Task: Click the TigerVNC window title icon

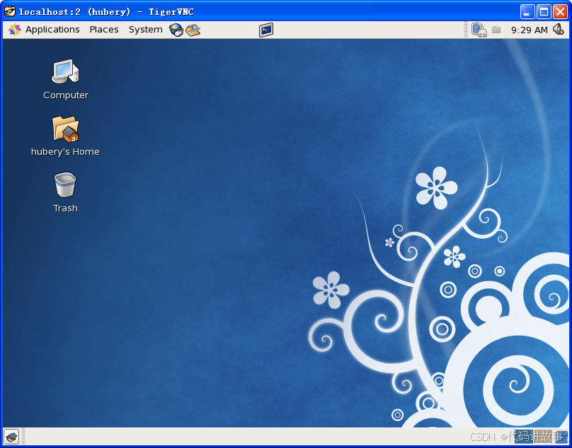Action: [x=10, y=11]
